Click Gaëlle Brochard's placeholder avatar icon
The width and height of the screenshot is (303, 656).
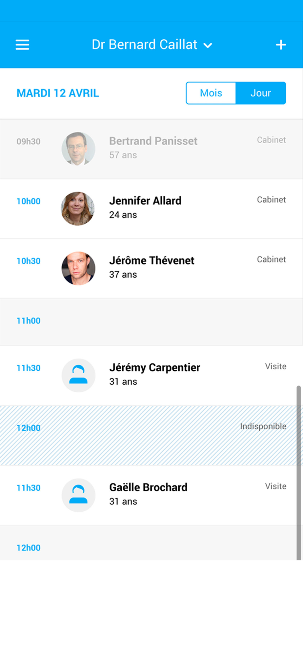coord(78,495)
